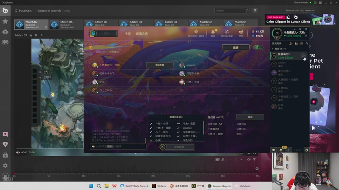
Task: Switch to Match 05 session tab
Action: click(101, 23)
